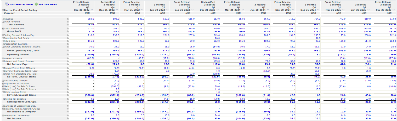Expand the Gain (Loss) On Sale Of Assets row
The width and height of the screenshot is (397, 121).
tap(3, 89)
